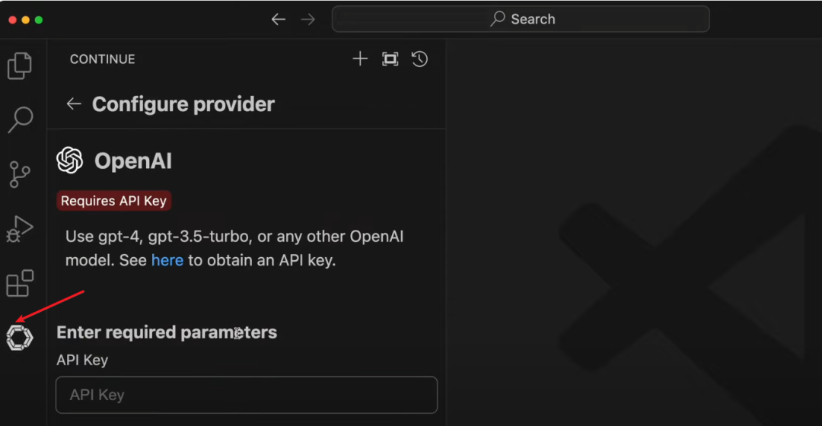Close the window with red button
The width and height of the screenshot is (822, 426).
(12, 20)
